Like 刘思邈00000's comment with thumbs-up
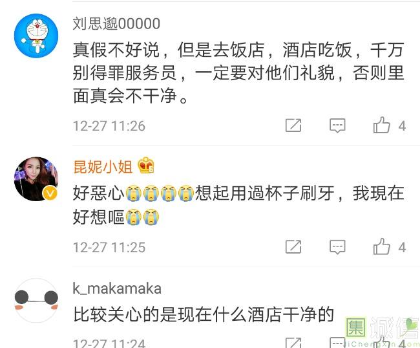 pyautogui.click(x=381, y=125)
